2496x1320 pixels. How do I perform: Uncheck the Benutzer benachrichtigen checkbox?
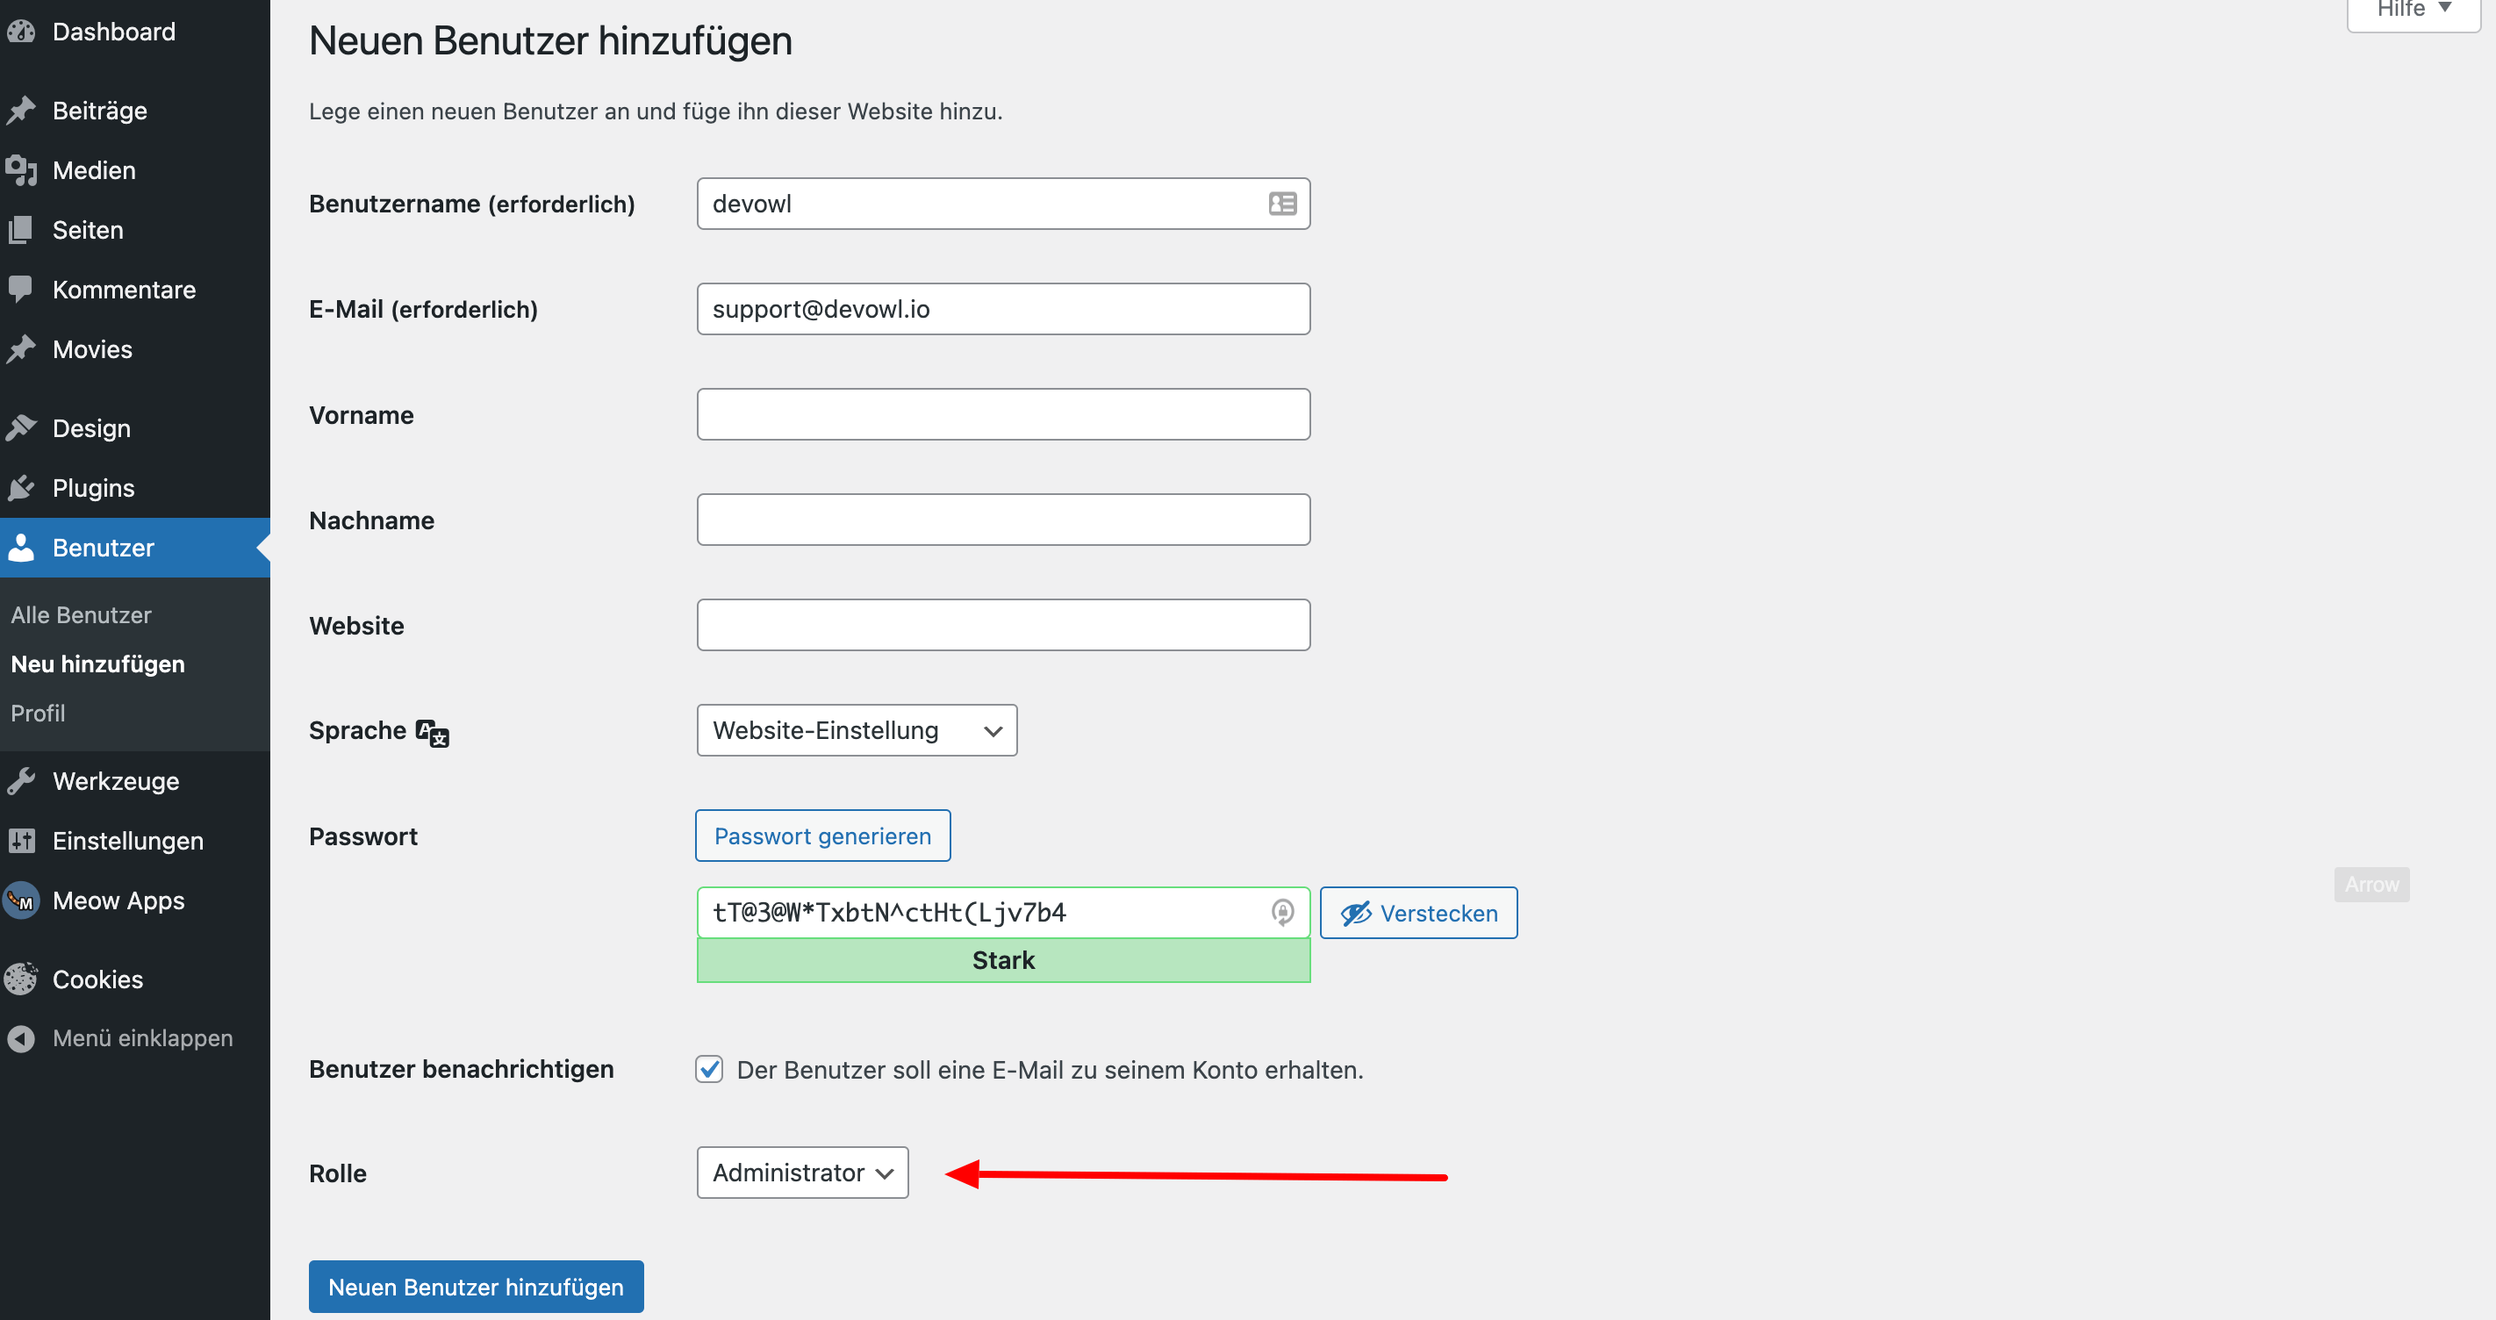[x=709, y=1069]
